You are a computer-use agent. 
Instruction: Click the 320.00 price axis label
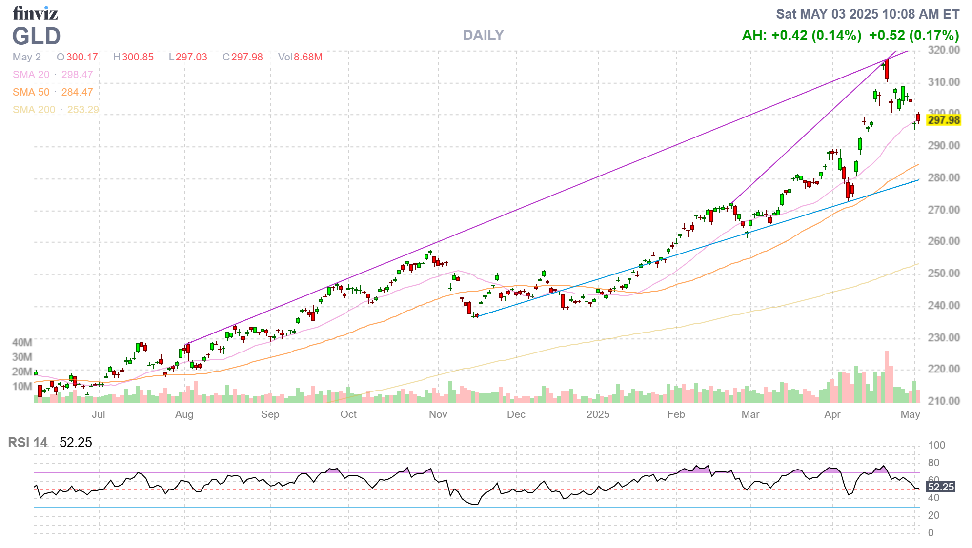coord(943,50)
